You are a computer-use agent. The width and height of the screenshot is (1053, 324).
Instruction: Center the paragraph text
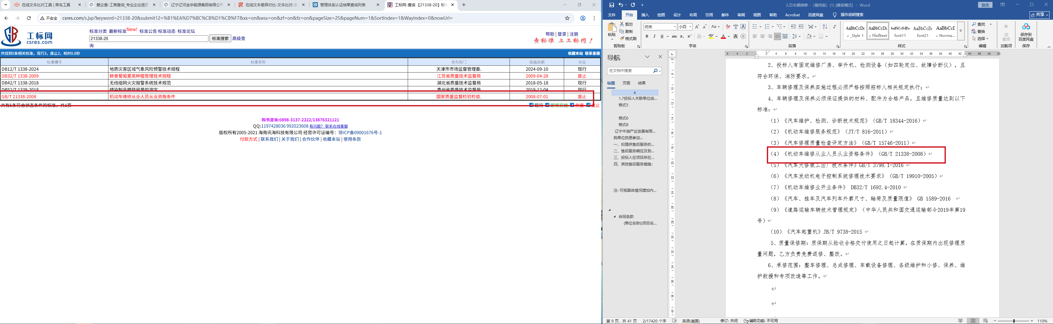[x=762, y=36]
